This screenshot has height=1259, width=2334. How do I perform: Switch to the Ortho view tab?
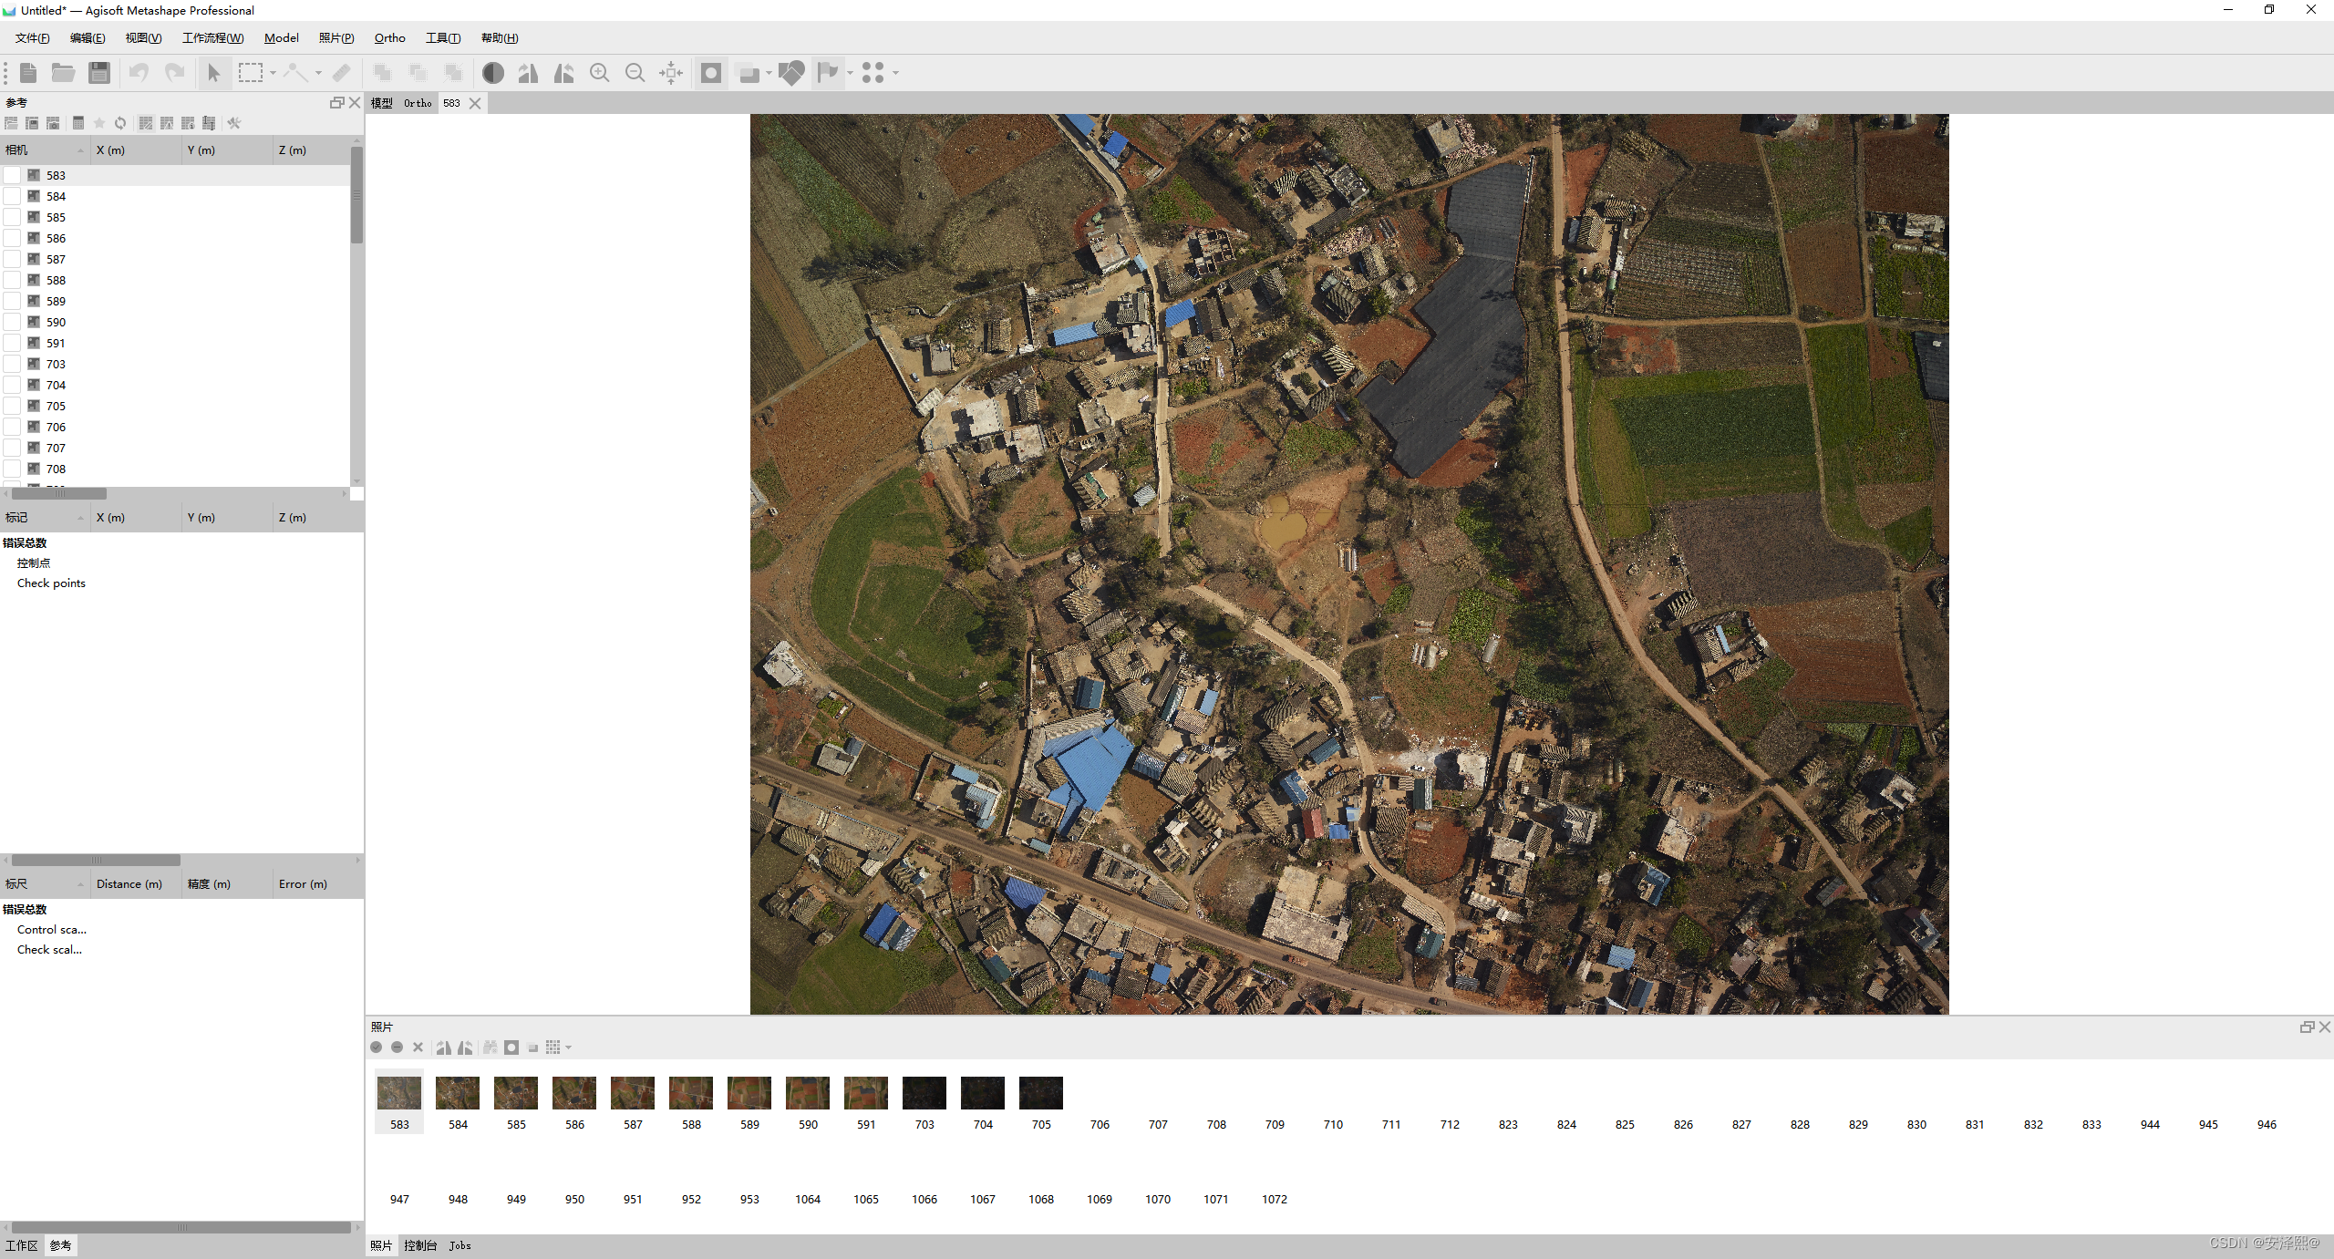coord(418,103)
